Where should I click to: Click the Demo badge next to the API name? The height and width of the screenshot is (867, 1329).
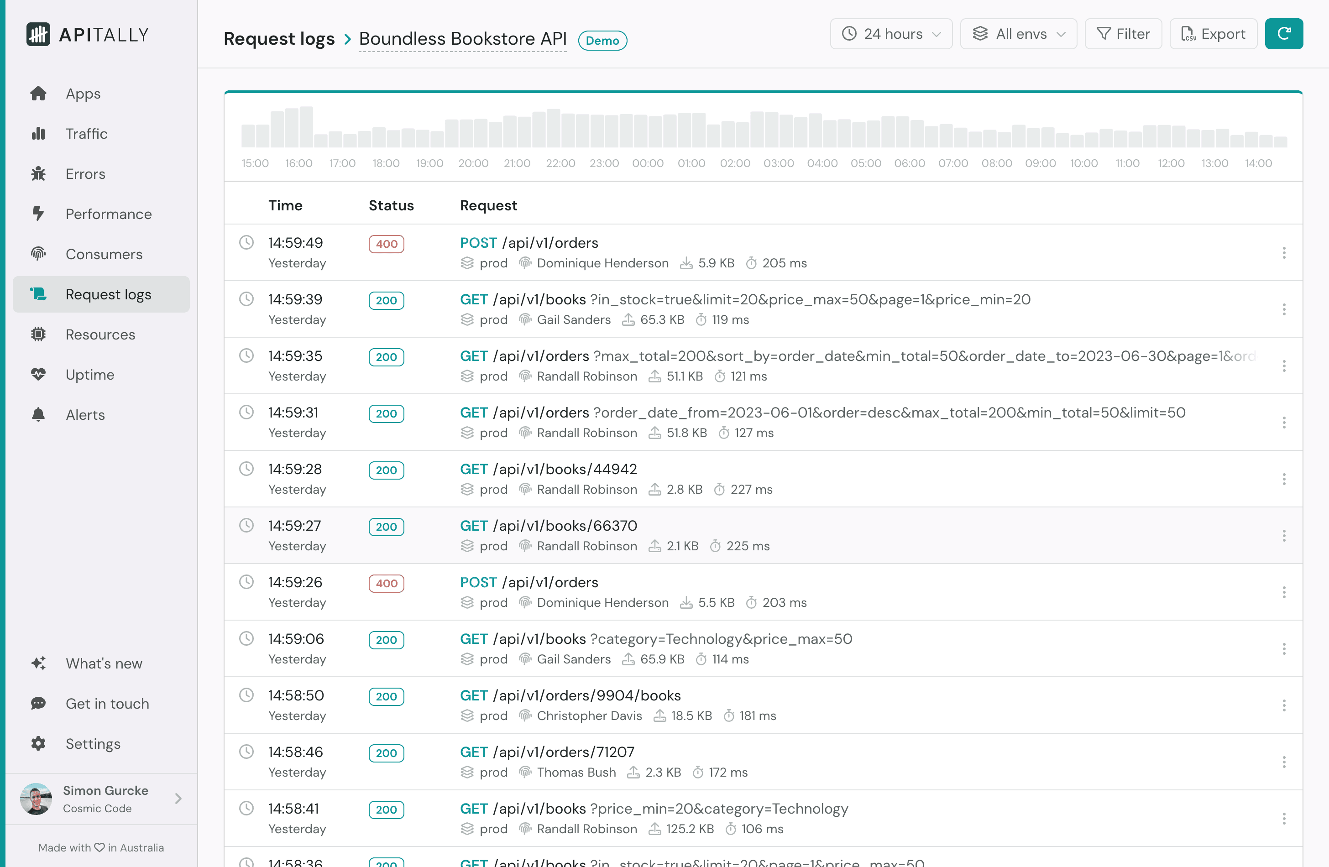click(602, 40)
